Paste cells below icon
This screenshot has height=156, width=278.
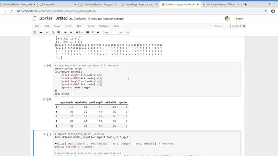(59, 32)
